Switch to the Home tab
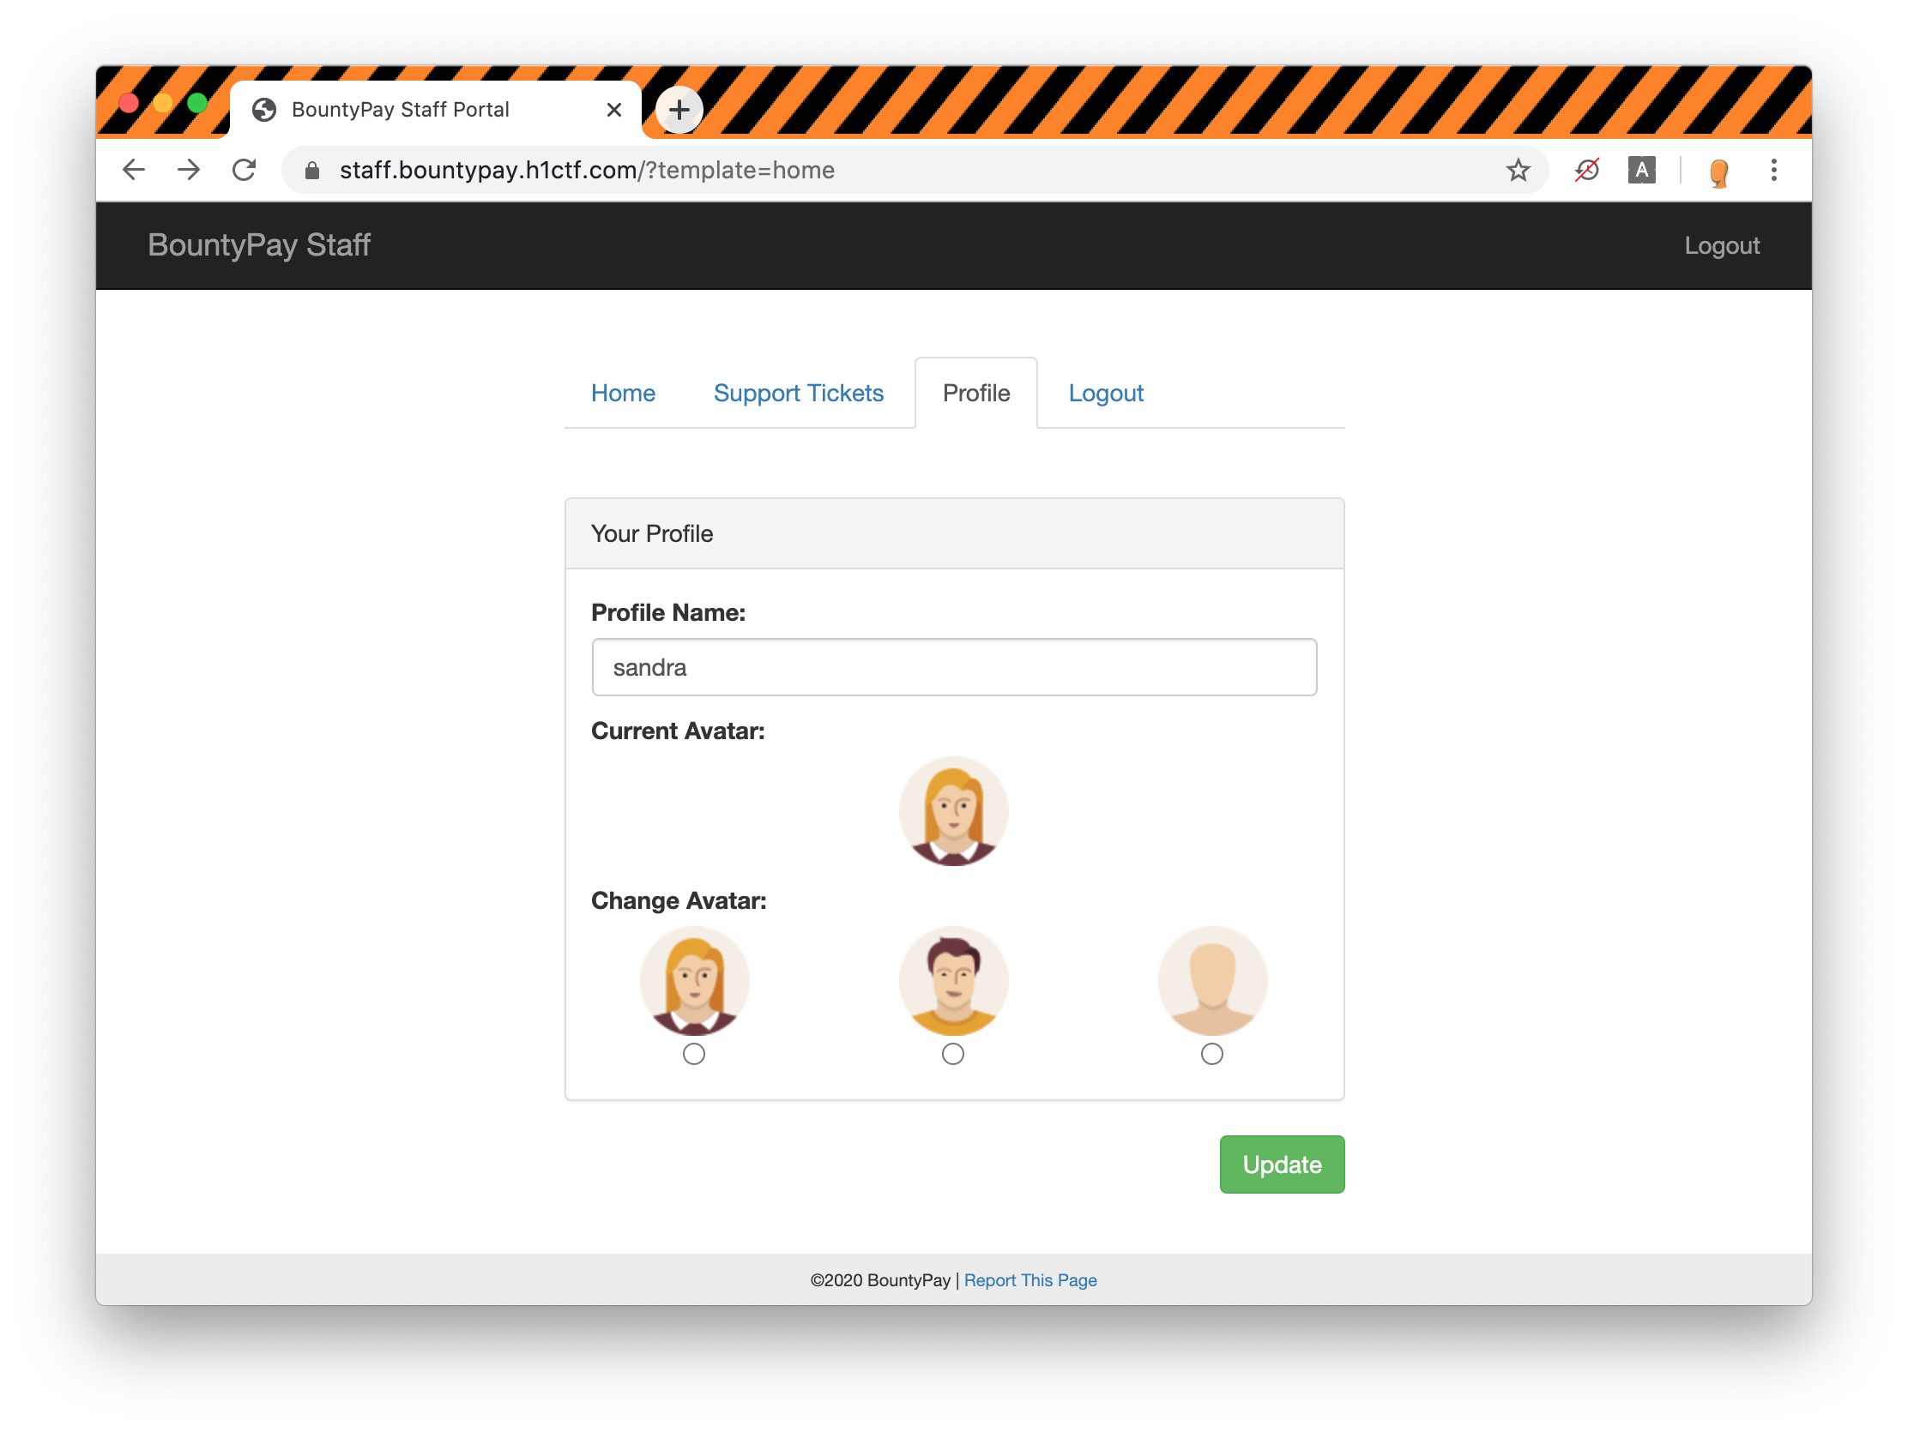 623,393
